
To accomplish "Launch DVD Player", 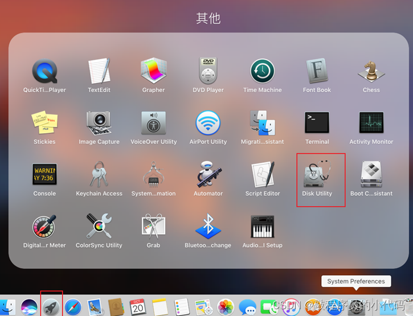I will [208, 71].
